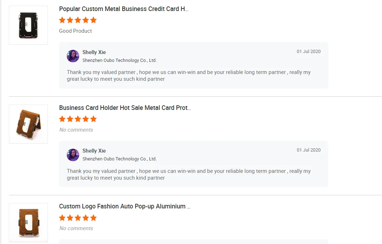Image resolution: width=382 pixels, height=244 pixels.
Task: Click No comments under Business Card Holder Hot Sale
Action: 76,130
